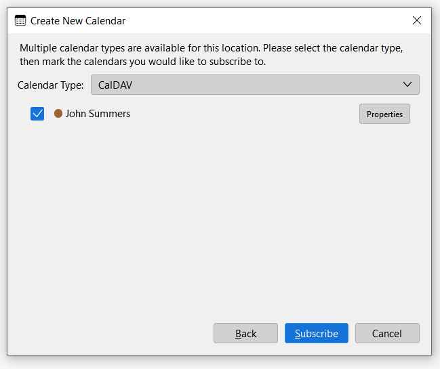The image size is (440, 369).
Task: Click the empty row space left of Properties
Action: (x=244, y=114)
